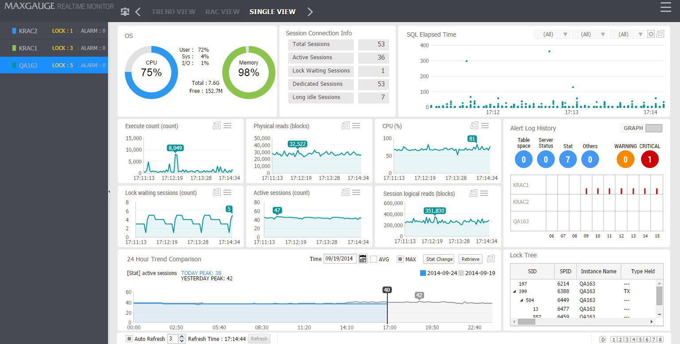Open the first (All) dropdown in SQL Elapsed Time
Screen dimensions: 680x344
(x=552, y=34)
